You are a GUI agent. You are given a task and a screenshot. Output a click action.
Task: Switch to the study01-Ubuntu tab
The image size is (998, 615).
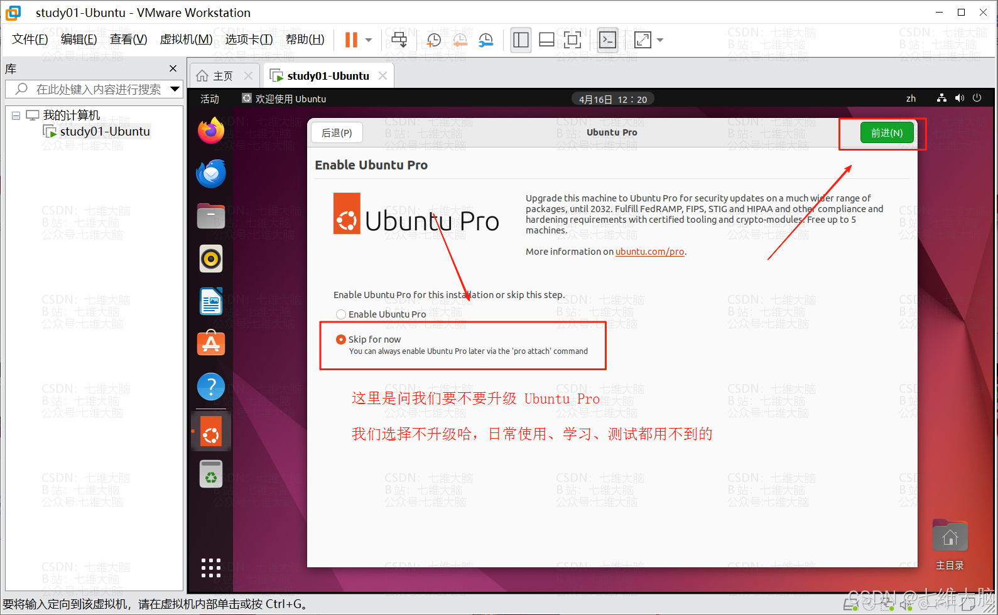point(320,76)
